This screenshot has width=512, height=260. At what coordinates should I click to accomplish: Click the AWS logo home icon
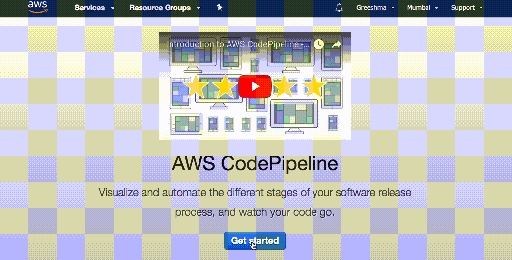38,7
